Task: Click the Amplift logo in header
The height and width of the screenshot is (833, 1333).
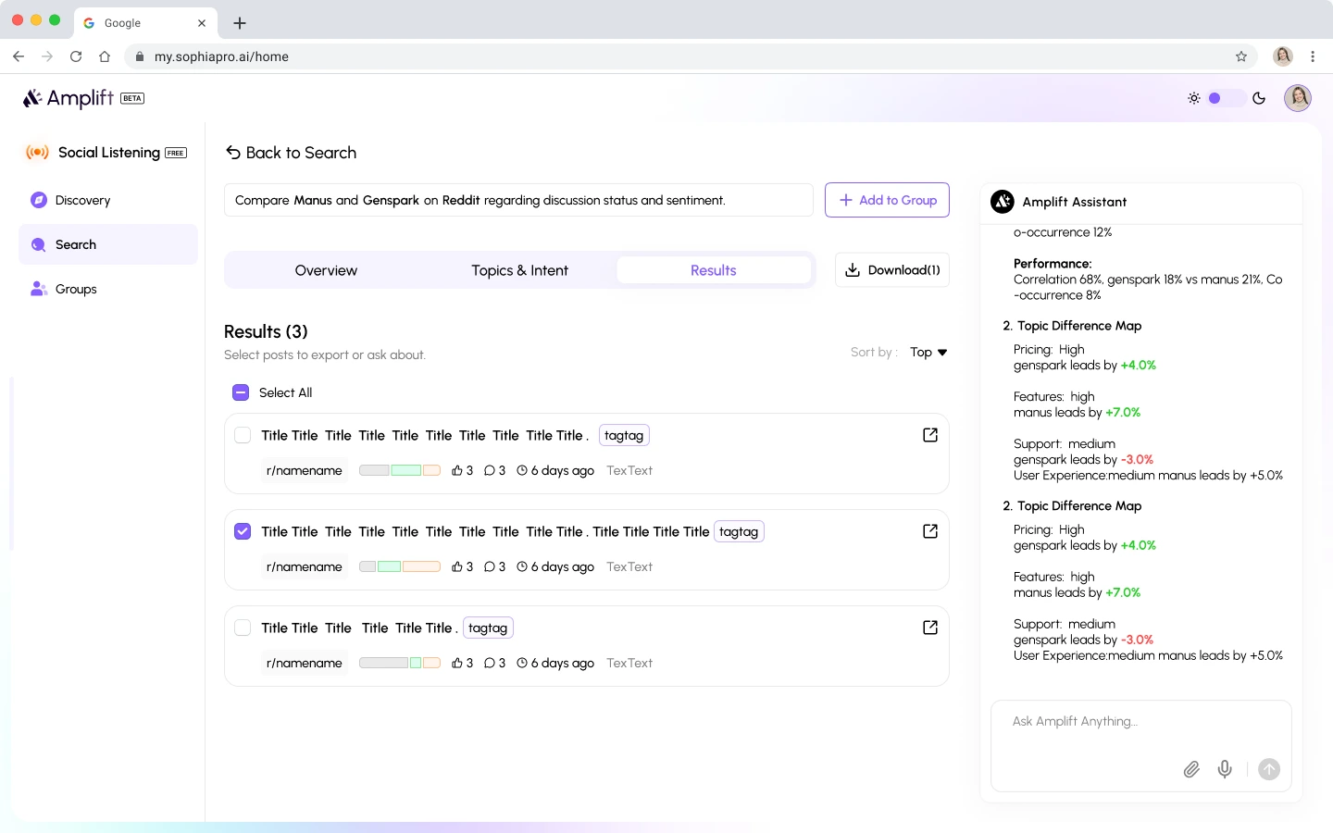Action: 83,98
